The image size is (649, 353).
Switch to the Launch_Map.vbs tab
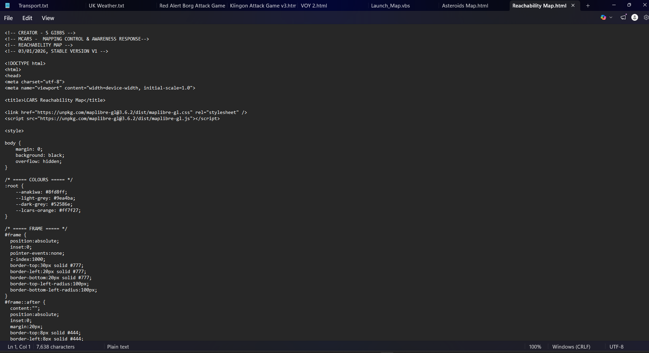pyautogui.click(x=390, y=6)
